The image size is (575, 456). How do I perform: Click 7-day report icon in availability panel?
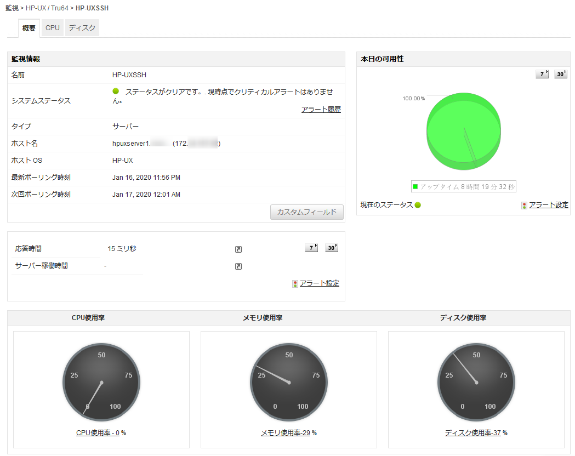(x=542, y=74)
